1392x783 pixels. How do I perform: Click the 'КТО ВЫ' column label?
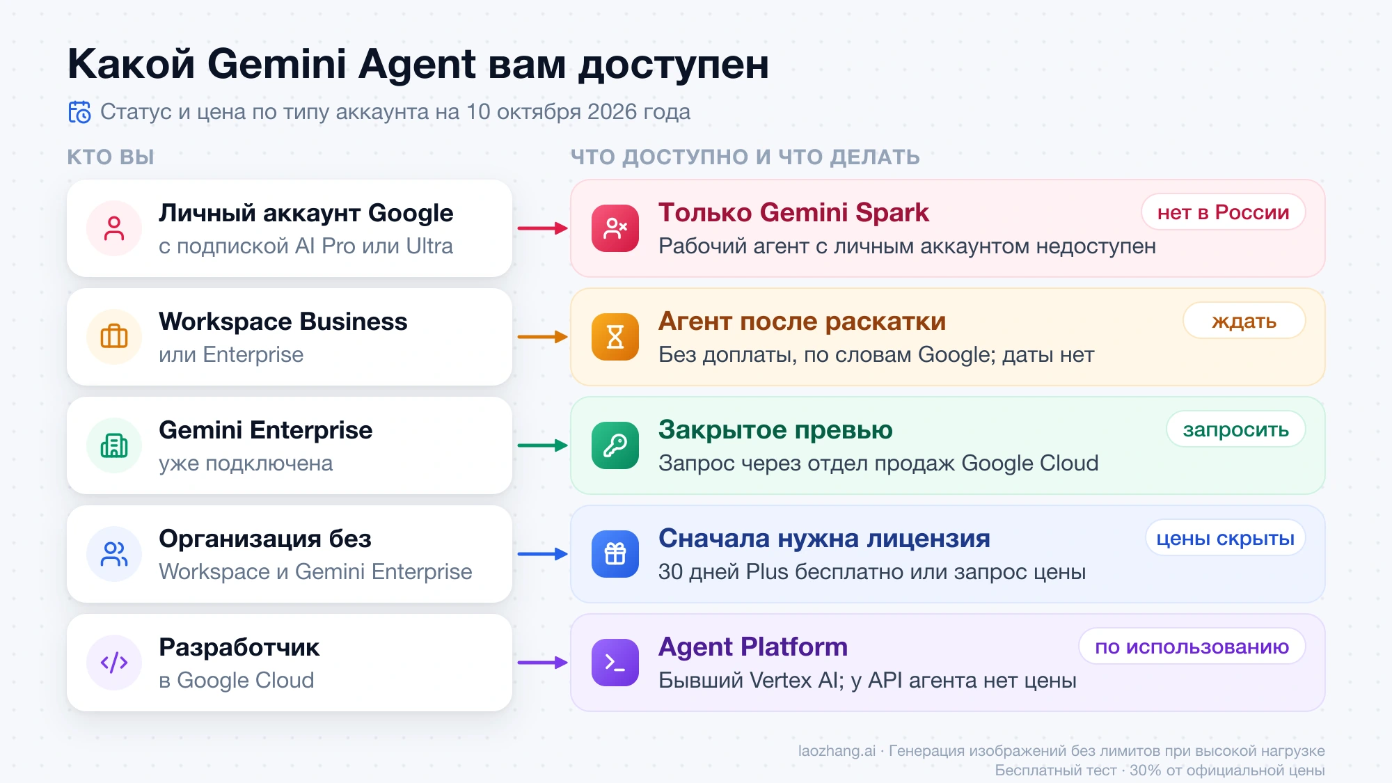coord(111,157)
